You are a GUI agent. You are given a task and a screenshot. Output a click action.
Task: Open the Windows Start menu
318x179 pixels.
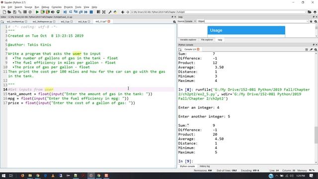pyautogui.click(x=3, y=176)
